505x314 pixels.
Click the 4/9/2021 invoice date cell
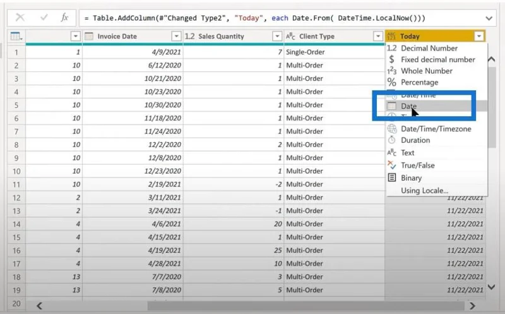click(x=133, y=52)
